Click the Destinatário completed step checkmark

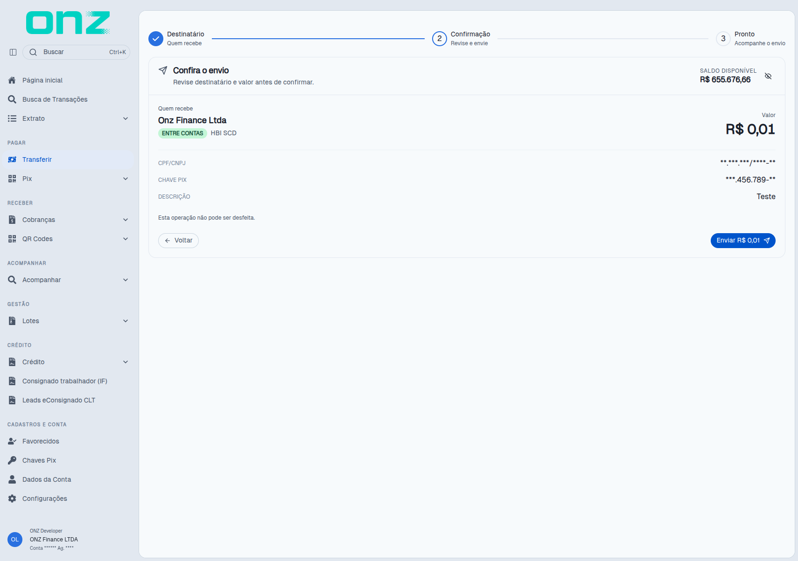156,39
